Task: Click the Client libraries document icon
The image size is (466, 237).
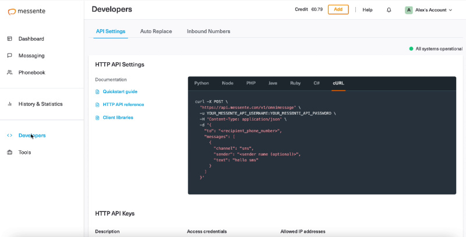Action: click(x=97, y=118)
